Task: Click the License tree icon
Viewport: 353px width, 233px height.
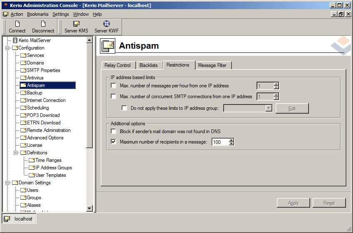Action: click(23, 145)
